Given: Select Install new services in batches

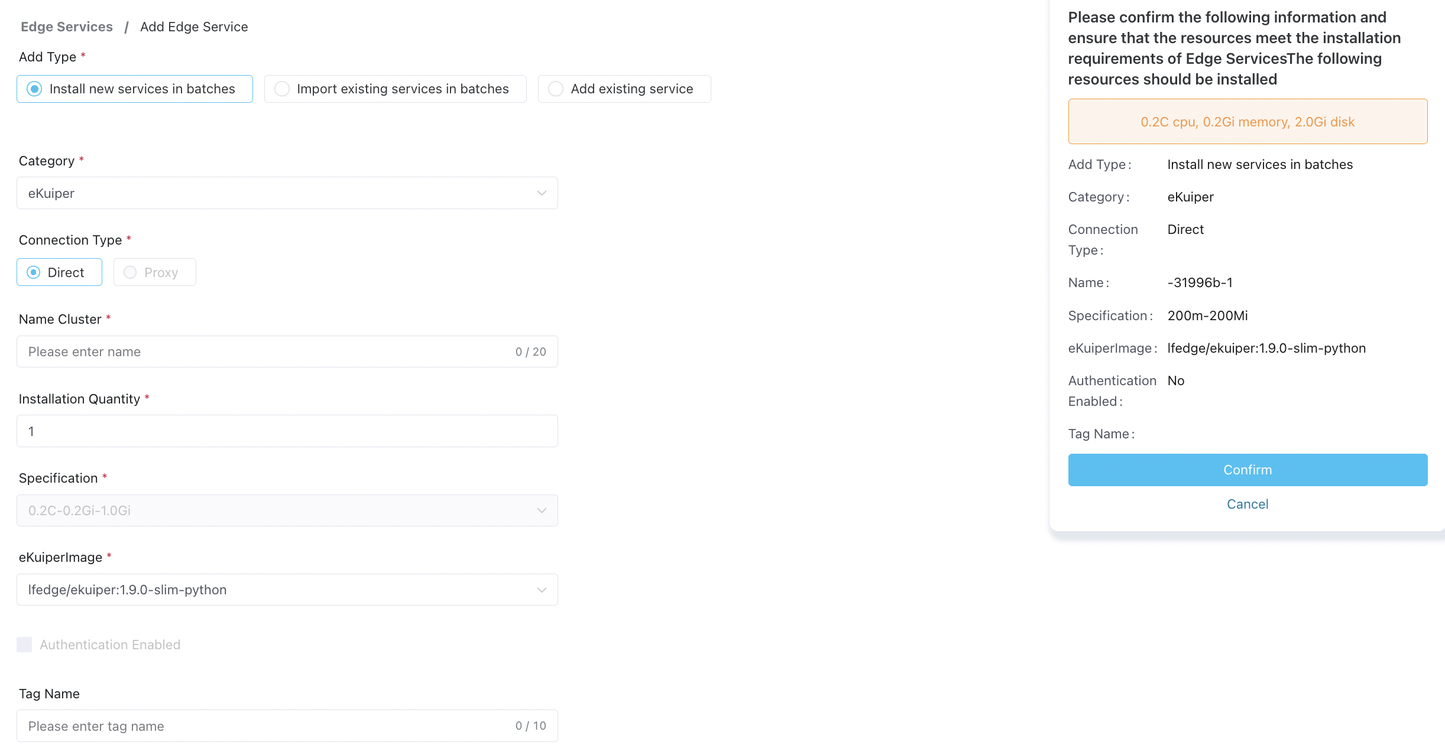Looking at the screenshot, I should [x=135, y=89].
